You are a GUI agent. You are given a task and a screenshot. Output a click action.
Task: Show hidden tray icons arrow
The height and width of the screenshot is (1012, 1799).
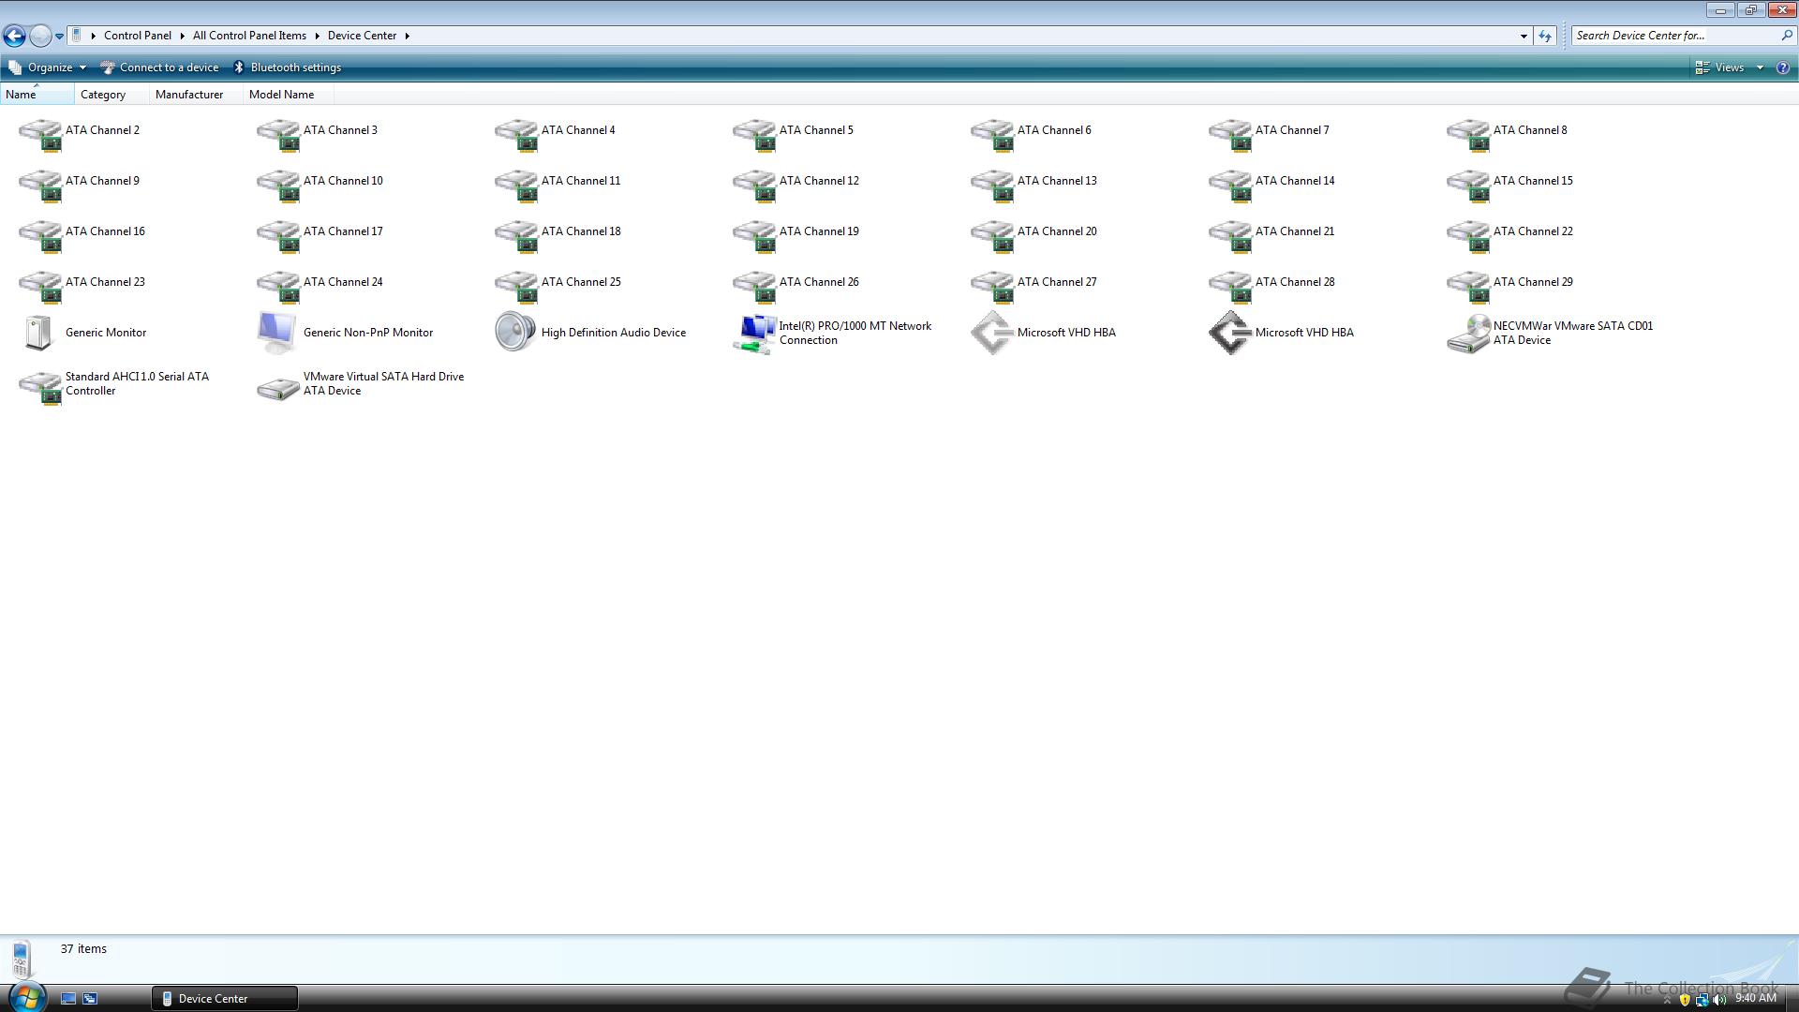[x=1667, y=1001]
